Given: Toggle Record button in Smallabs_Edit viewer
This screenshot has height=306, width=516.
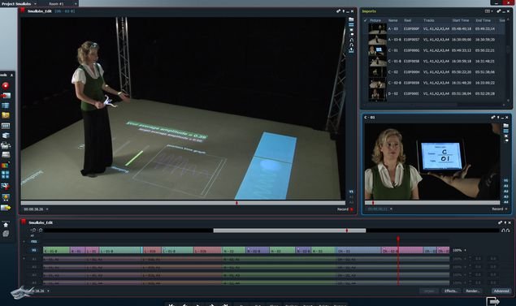Looking at the screenshot, I should tap(345, 209).
